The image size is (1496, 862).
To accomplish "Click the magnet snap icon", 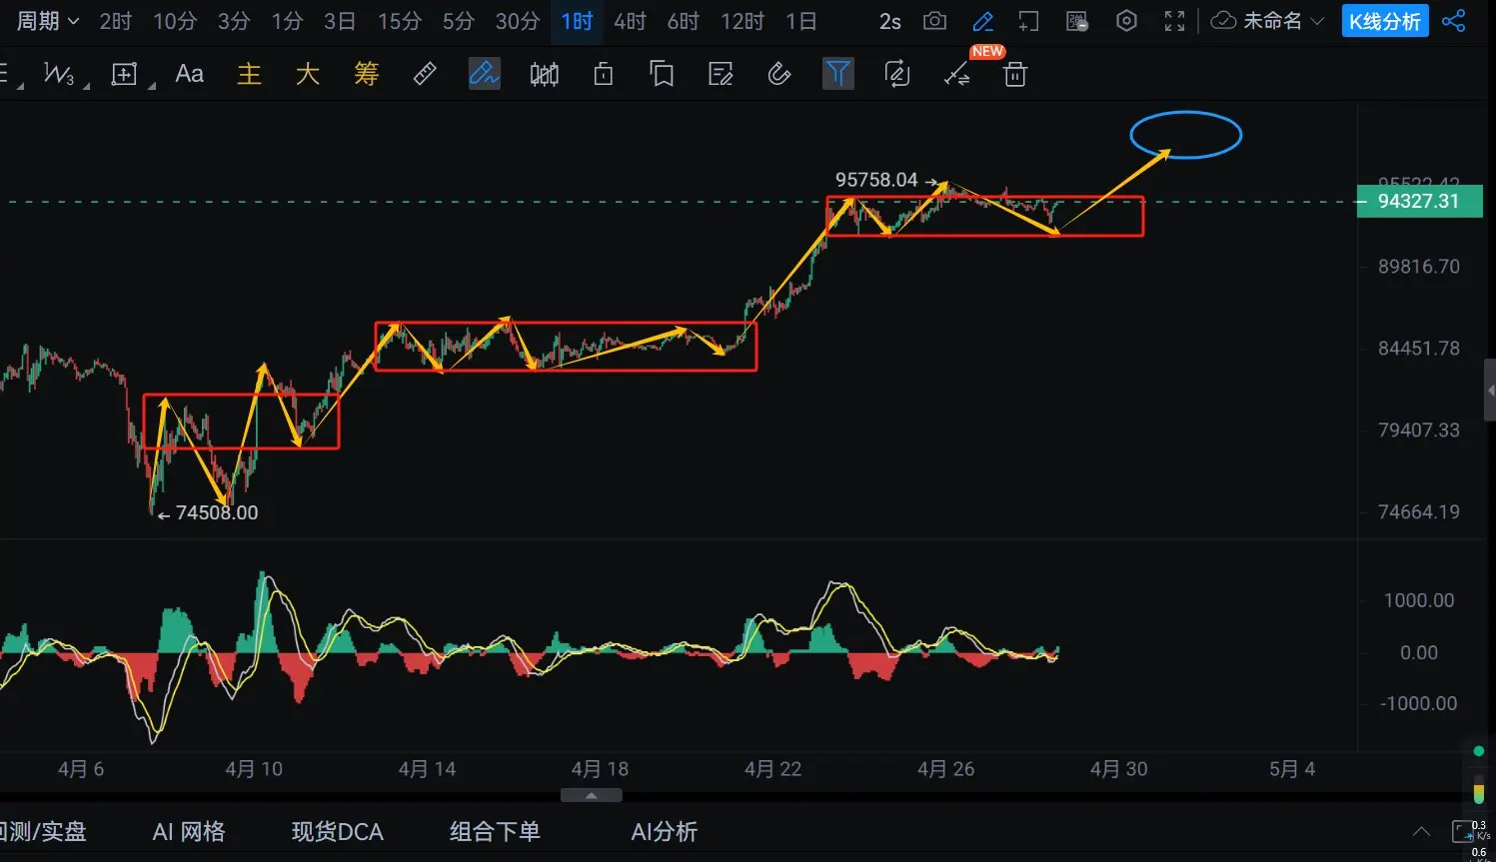I will tap(779, 74).
